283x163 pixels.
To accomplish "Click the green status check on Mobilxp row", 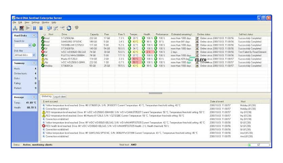I will coord(43,66).
